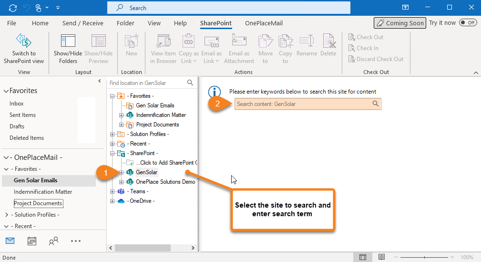481x262 pixels.
Task: Click Check In button
Action: pyautogui.click(x=363, y=48)
